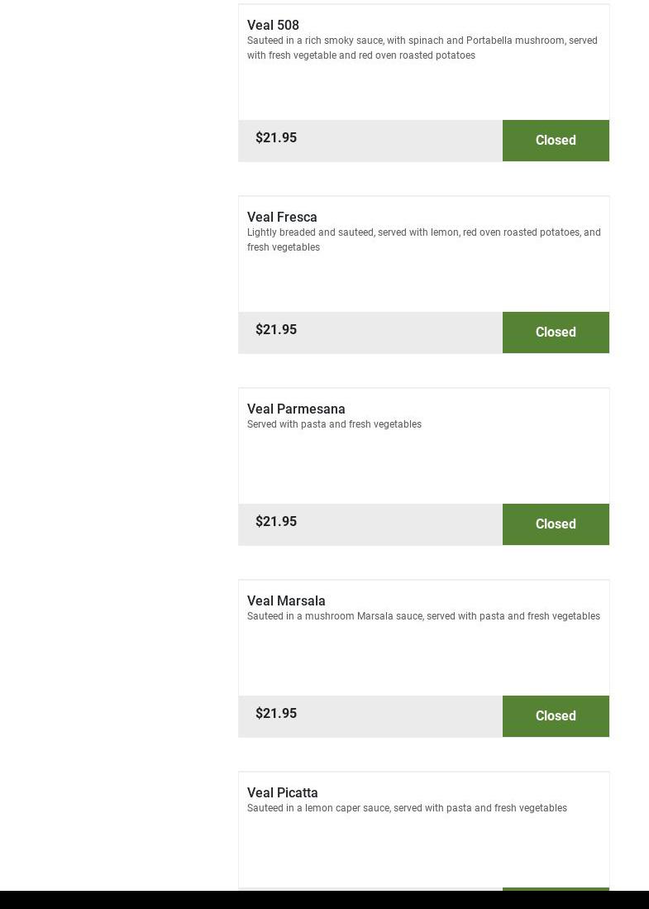Click the Veal Picatta lemon caper description

click(407, 808)
